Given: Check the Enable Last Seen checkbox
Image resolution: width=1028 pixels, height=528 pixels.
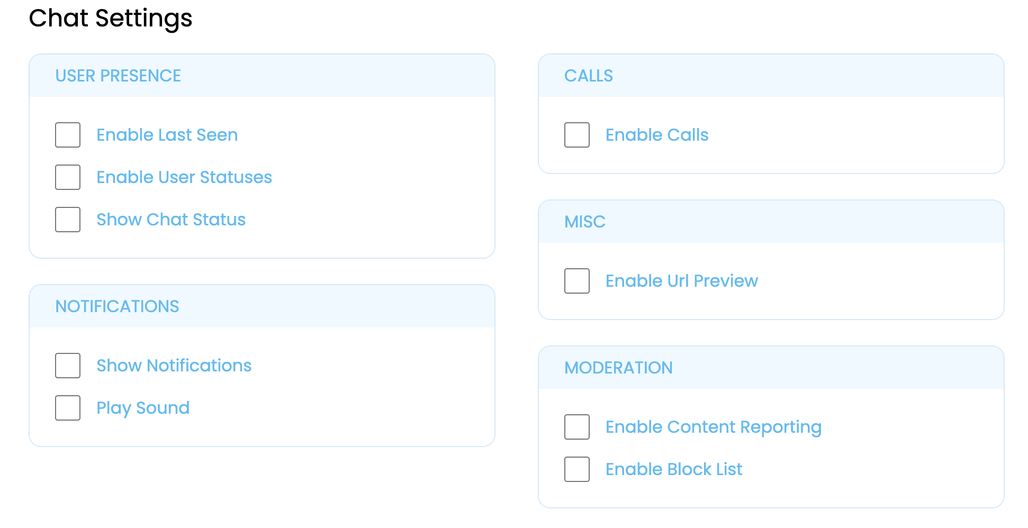Looking at the screenshot, I should [68, 135].
